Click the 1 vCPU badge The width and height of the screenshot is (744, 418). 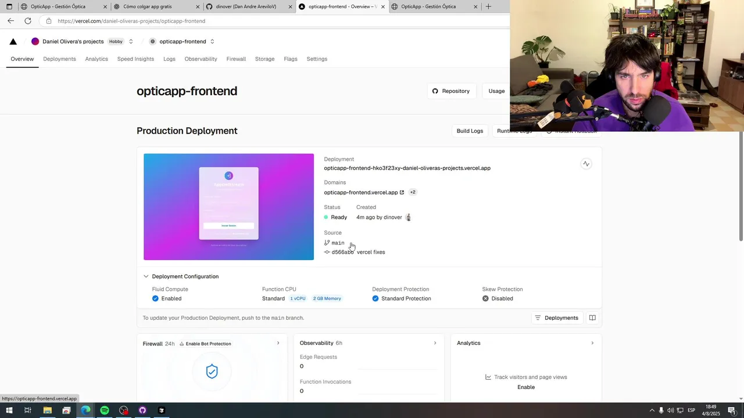pyautogui.click(x=298, y=298)
